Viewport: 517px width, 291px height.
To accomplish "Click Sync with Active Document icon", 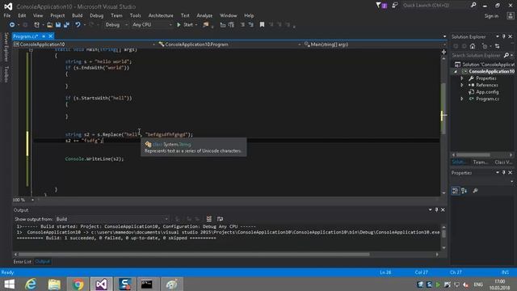I will pyautogui.click(x=498, y=46).
